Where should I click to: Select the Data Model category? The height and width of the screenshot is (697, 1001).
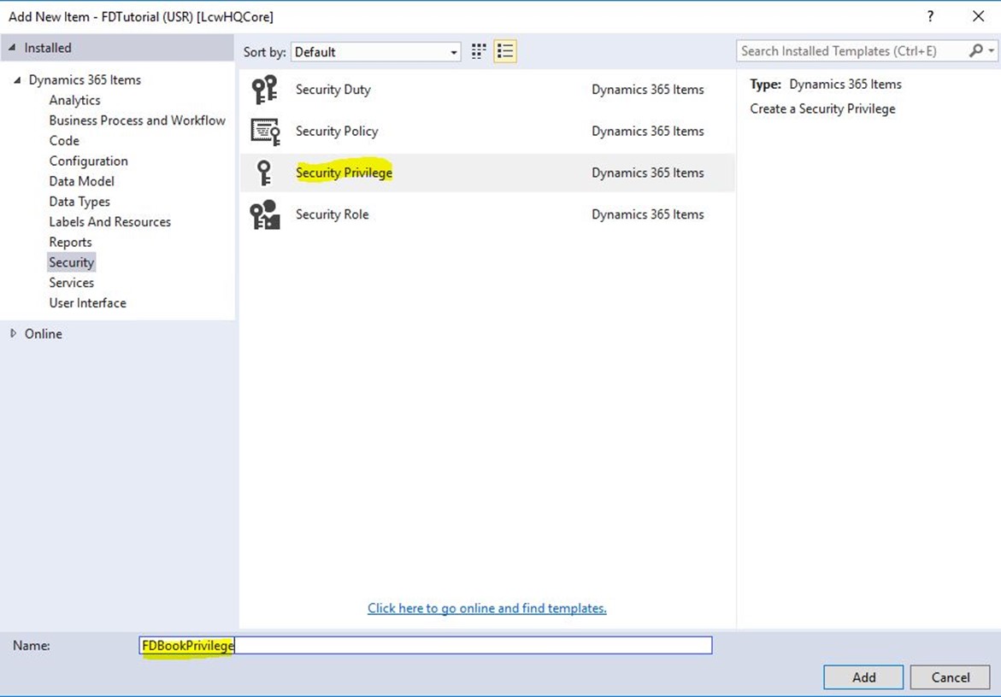82,182
